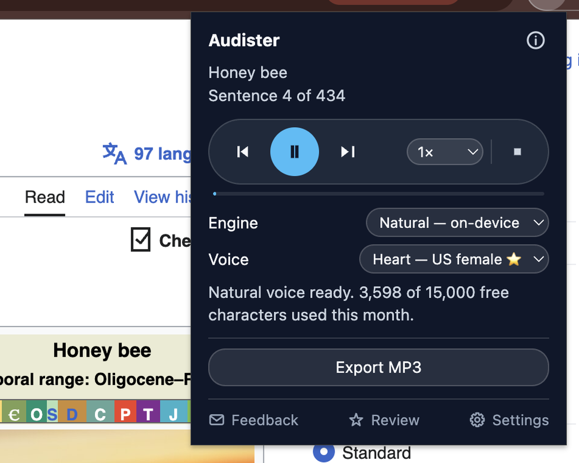Click the honey bee infobox image
This screenshot has width=579, height=463.
[127, 446]
